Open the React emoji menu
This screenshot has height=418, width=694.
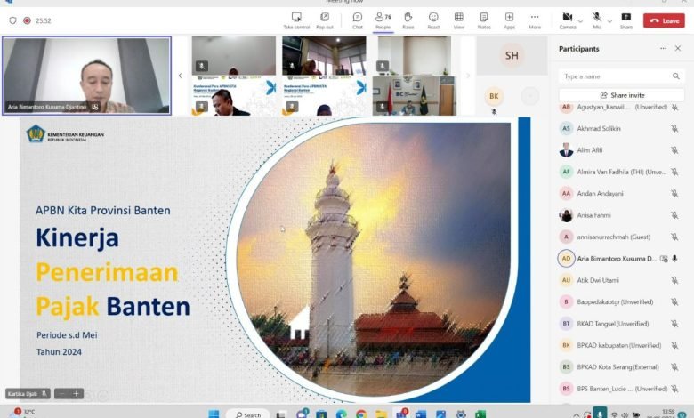pyautogui.click(x=433, y=20)
